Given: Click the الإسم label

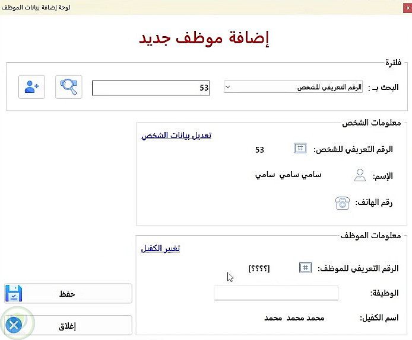Looking at the screenshot, I should [x=383, y=176].
